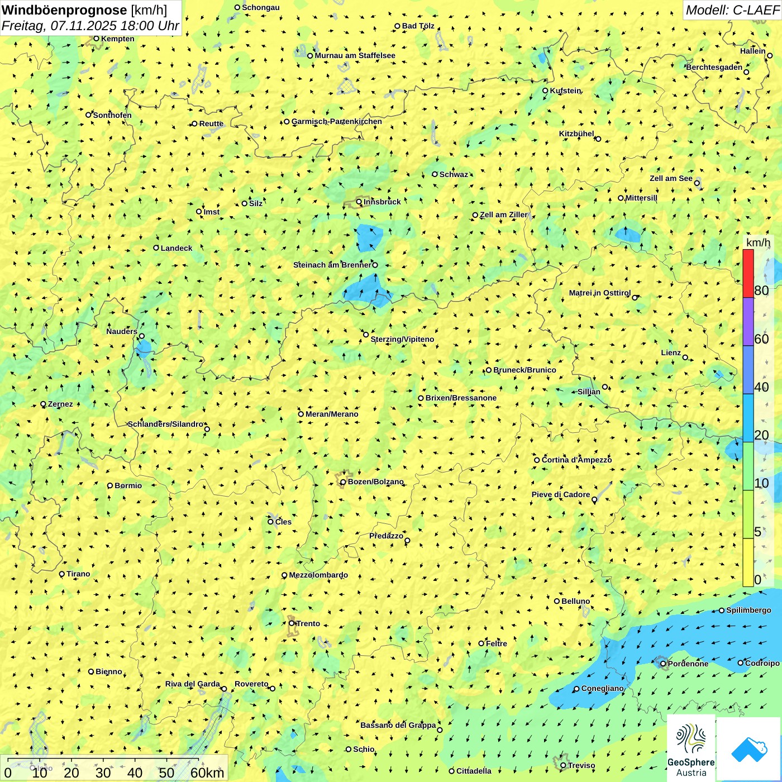The image size is (782, 782).
Task: Click the Reutte label
Action: (211, 123)
